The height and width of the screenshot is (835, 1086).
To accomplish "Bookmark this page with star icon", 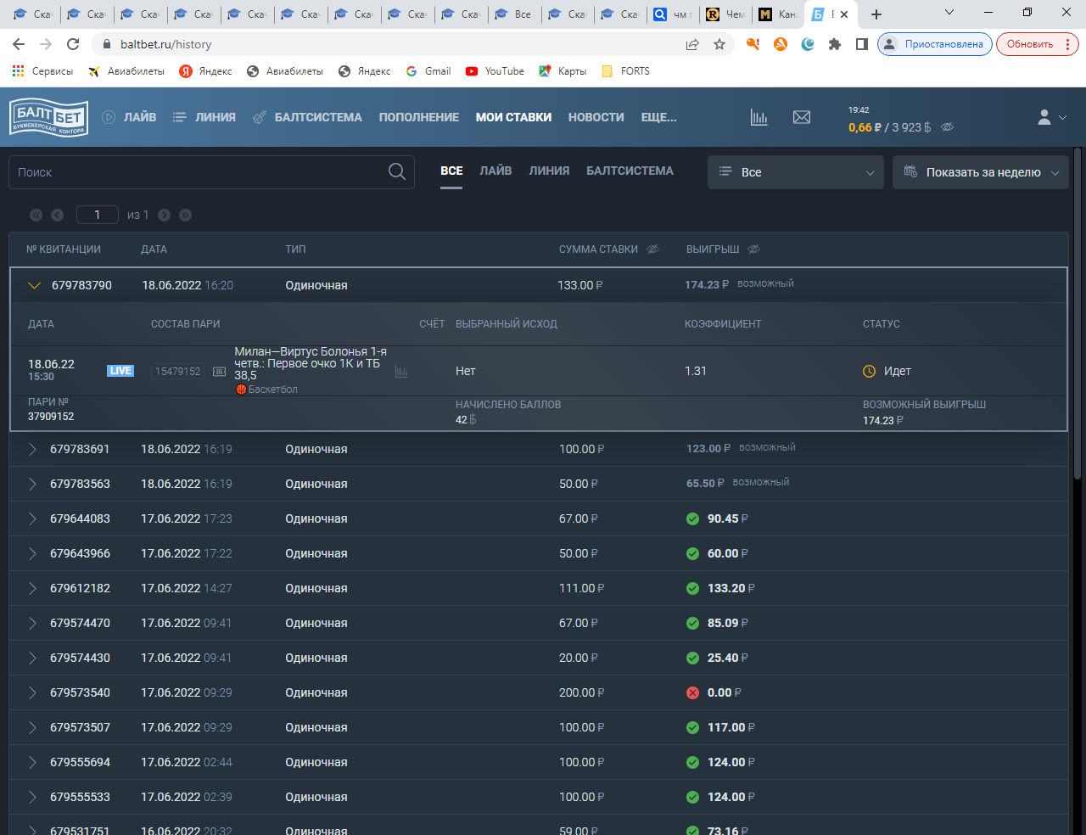I will (x=719, y=44).
